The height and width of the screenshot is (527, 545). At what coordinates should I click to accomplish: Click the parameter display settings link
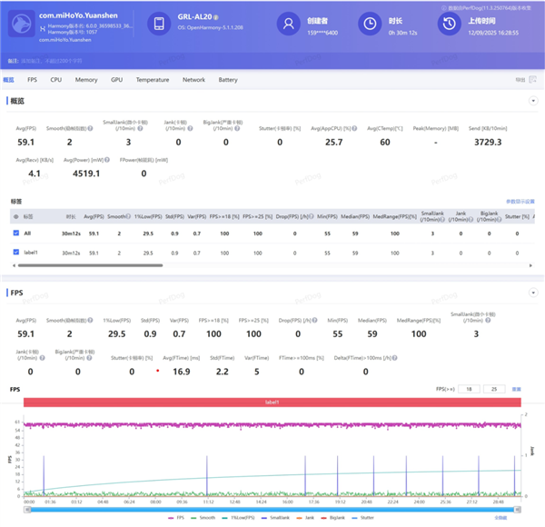[x=520, y=201]
